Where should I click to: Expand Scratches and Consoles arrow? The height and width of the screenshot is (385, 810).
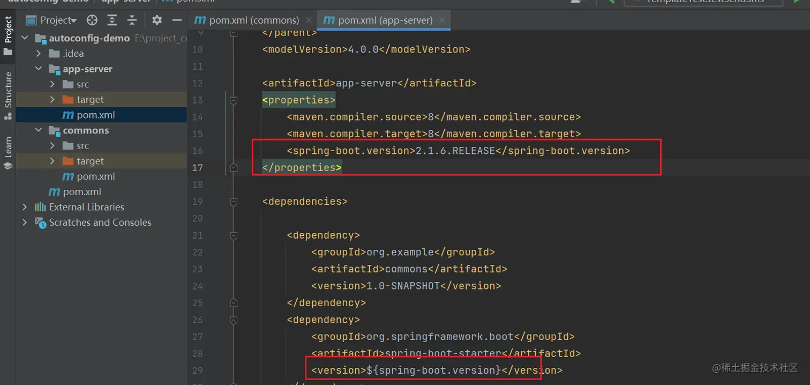pos(25,223)
